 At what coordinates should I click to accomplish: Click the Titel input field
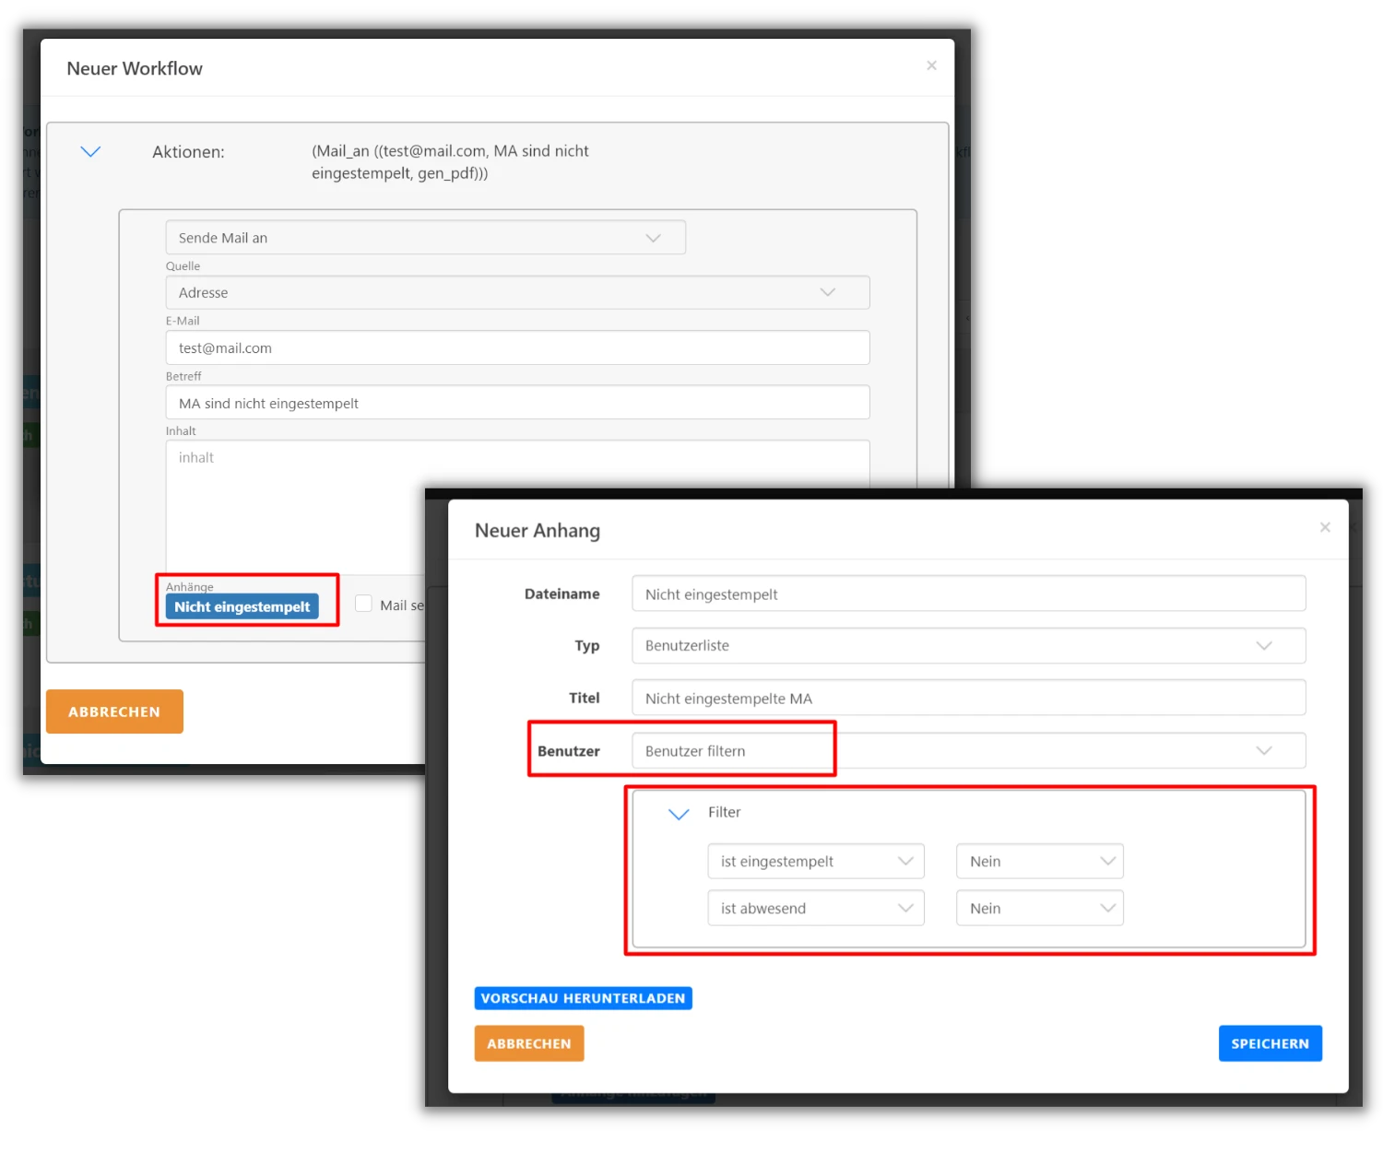[x=968, y=699]
